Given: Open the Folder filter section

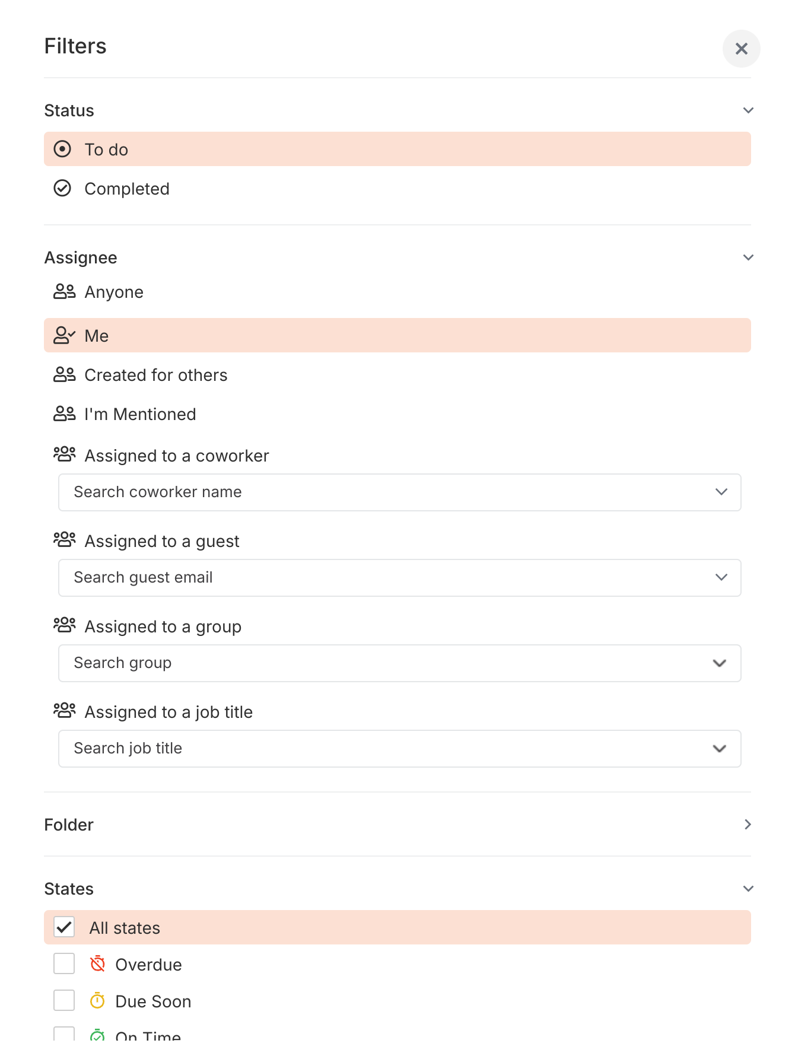Looking at the screenshot, I should tap(748, 824).
